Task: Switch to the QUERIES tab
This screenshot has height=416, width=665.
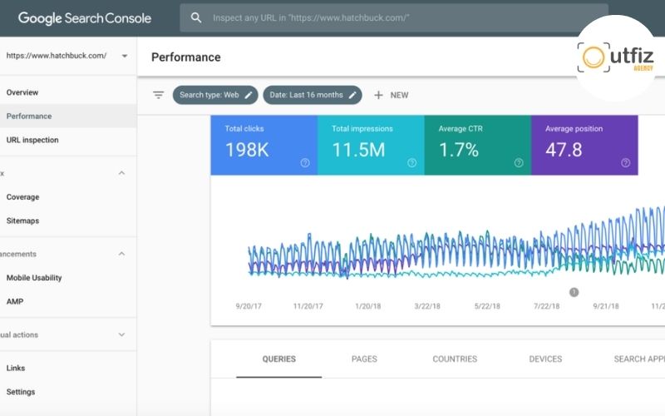Action: [279, 359]
